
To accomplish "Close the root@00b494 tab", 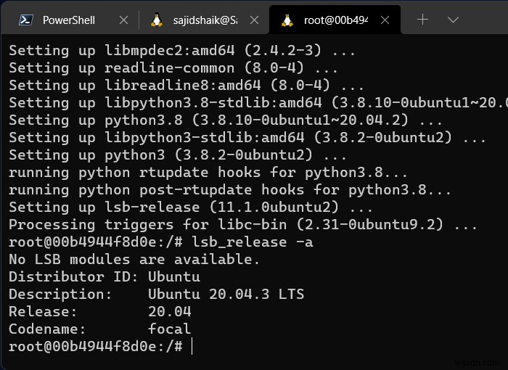I will click(384, 20).
